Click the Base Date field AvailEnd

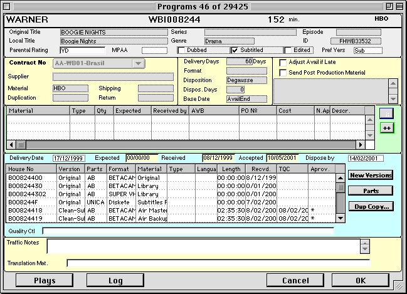point(246,99)
